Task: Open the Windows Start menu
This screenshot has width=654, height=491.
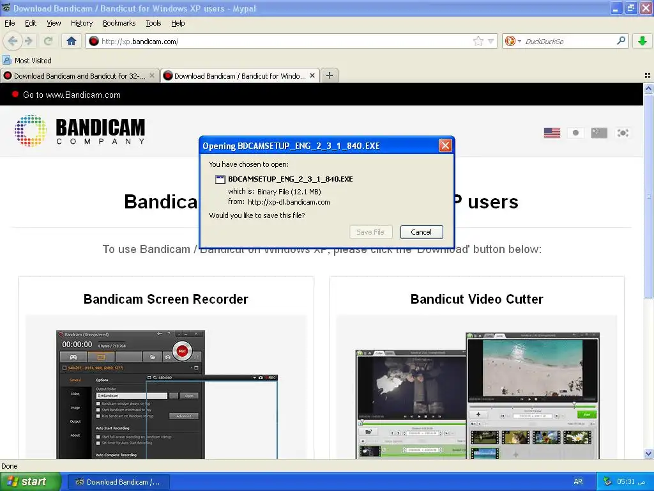Action: [31, 482]
